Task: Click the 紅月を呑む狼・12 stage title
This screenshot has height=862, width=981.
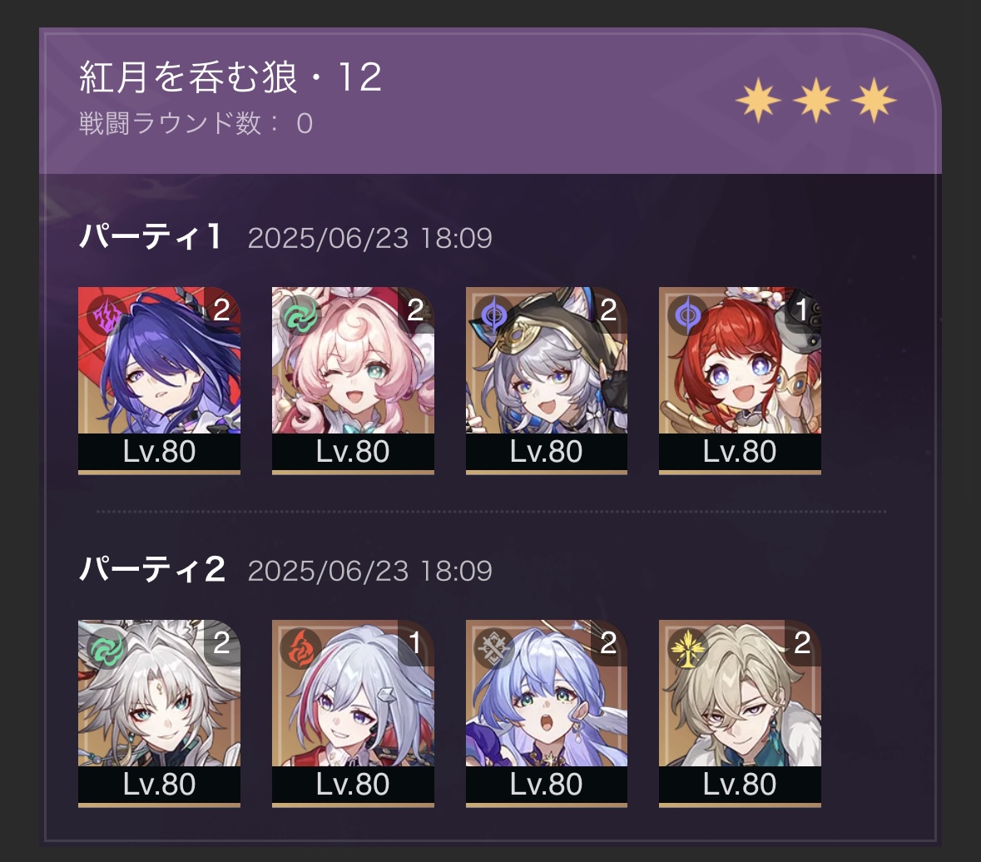Action: tap(230, 77)
